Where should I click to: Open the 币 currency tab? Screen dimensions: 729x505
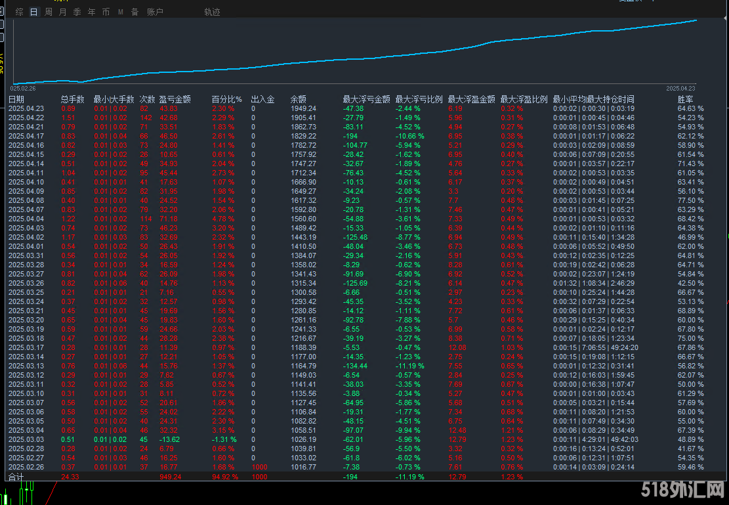click(106, 12)
